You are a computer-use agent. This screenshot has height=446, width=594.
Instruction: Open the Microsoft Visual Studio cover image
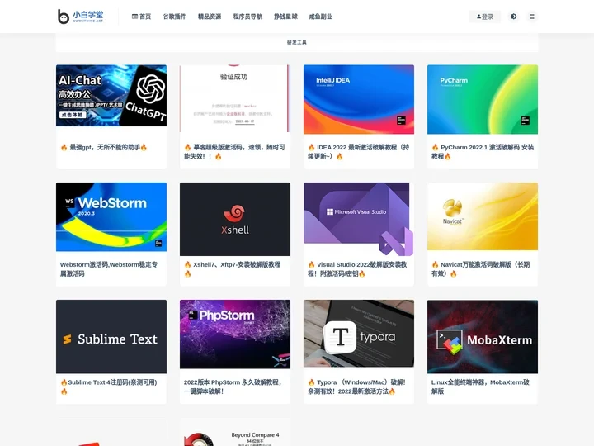[358, 219]
